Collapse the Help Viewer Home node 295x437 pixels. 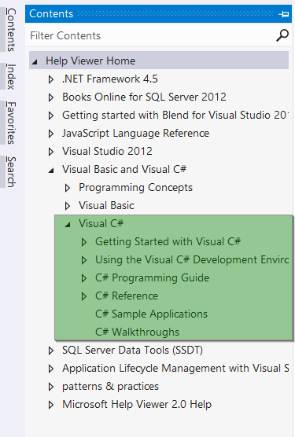[x=35, y=62]
